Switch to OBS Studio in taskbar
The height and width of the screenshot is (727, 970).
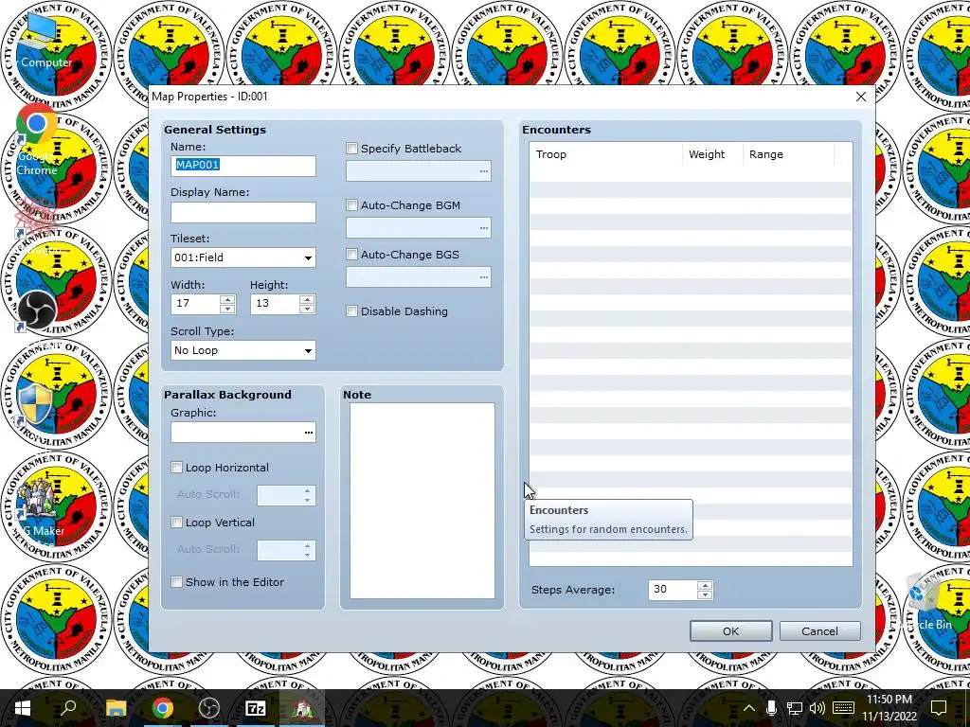[209, 708]
